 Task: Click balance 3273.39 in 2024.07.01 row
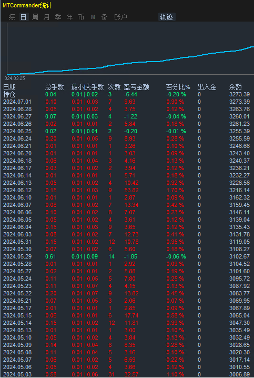240,102
